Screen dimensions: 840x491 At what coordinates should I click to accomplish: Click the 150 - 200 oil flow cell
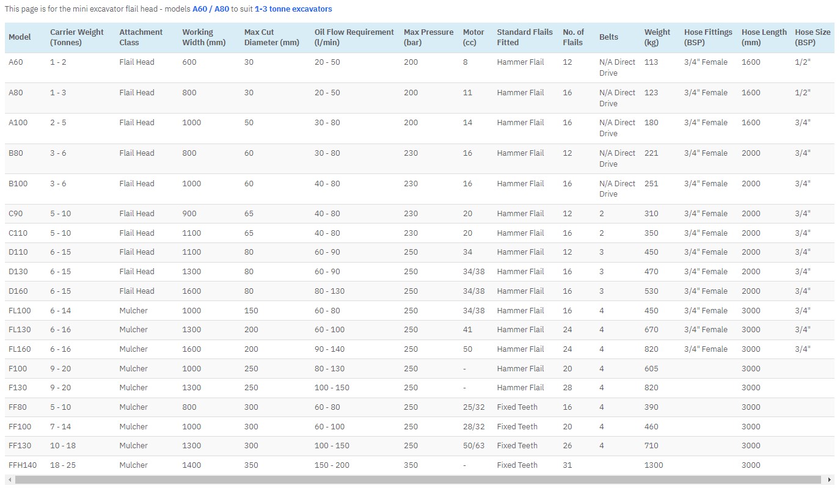coord(332,465)
